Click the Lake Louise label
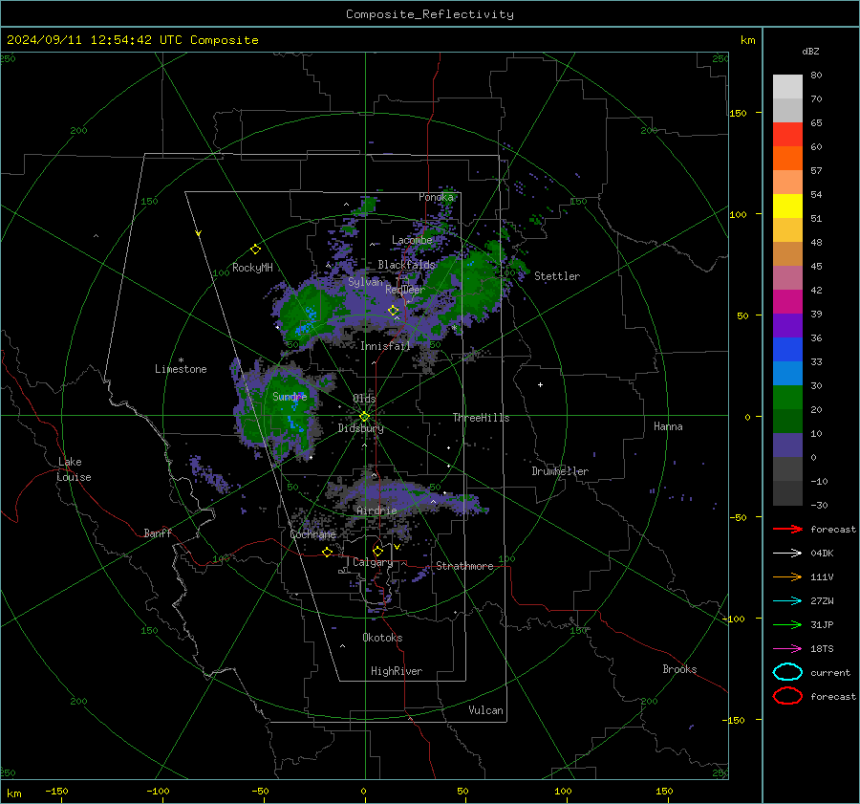860x804 pixels. (x=74, y=469)
